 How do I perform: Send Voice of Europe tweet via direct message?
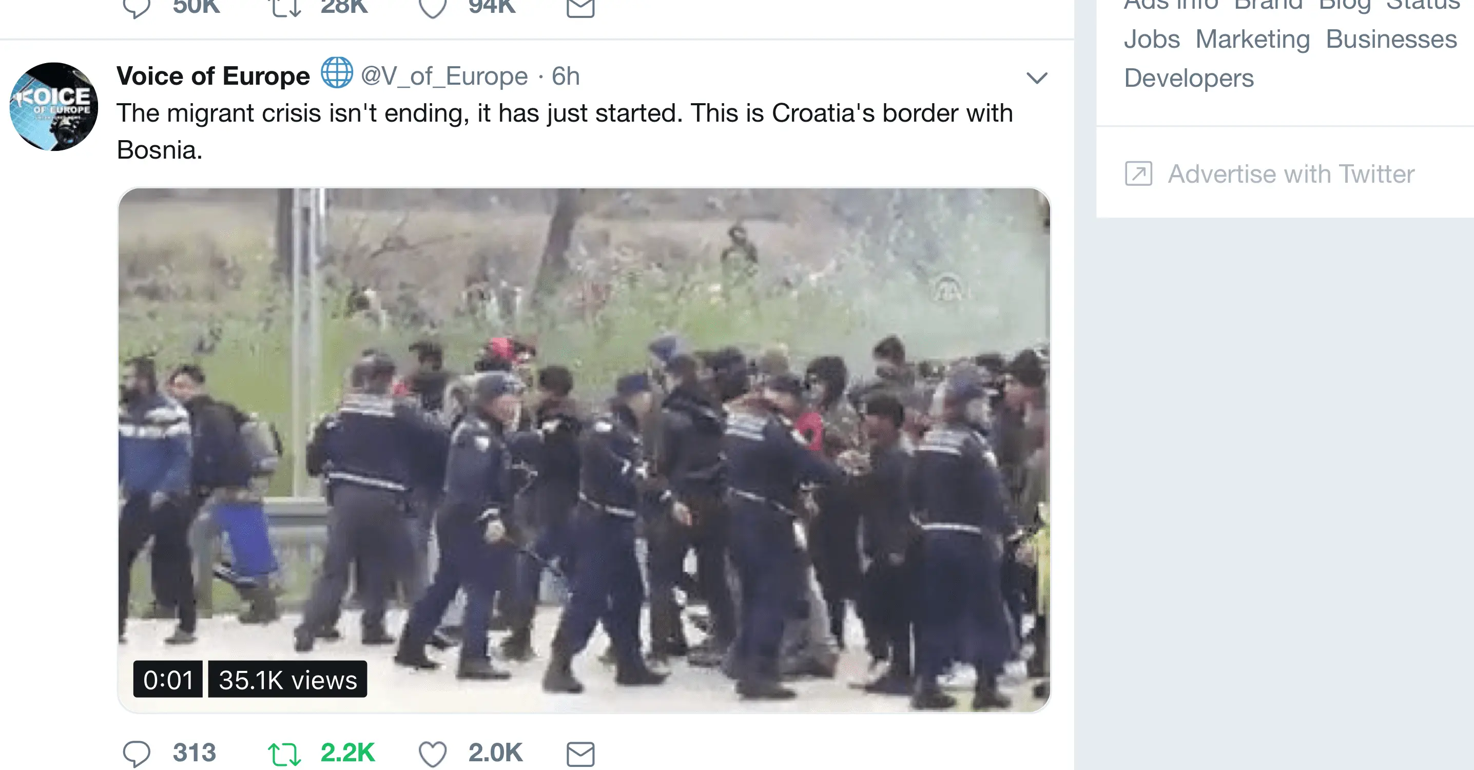[x=580, y=754]
